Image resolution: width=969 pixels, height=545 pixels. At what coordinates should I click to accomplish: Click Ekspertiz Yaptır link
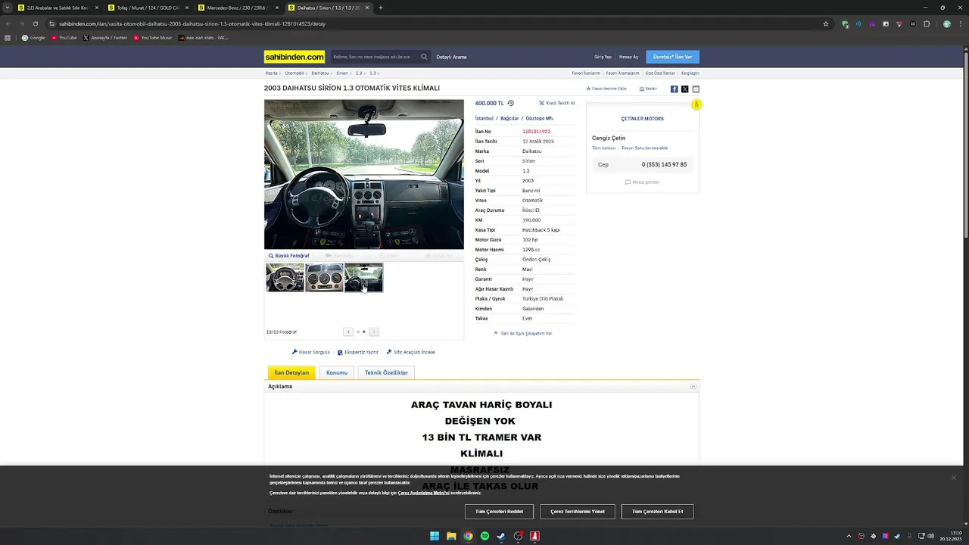coord(358,352)
